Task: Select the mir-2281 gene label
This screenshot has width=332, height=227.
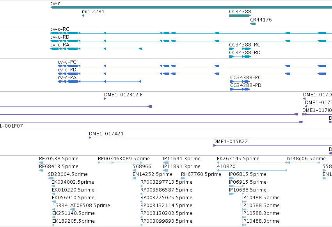Action: point(93,11)
